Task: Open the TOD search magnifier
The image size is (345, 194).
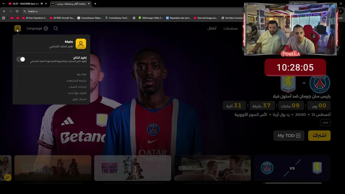Action: tap(56, 28)
